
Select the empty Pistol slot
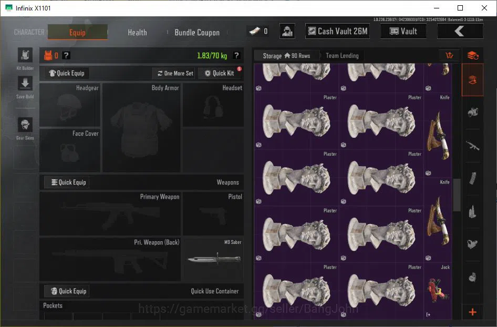213,214
